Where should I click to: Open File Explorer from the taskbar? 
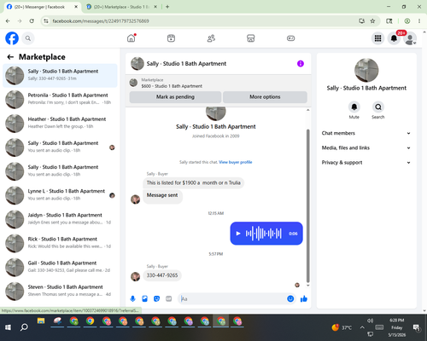[x=41, y=321]
